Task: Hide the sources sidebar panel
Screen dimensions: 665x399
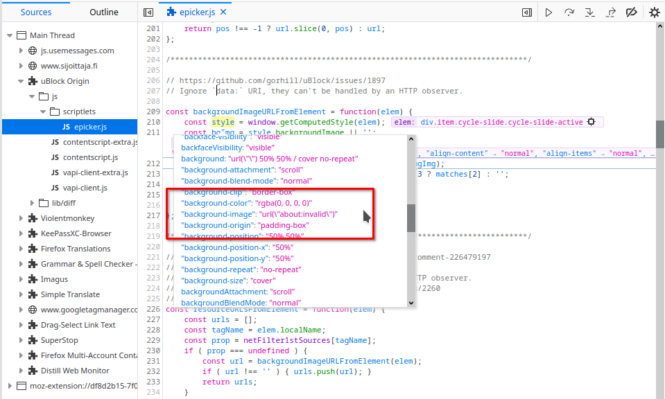Action: pos(148,12)
